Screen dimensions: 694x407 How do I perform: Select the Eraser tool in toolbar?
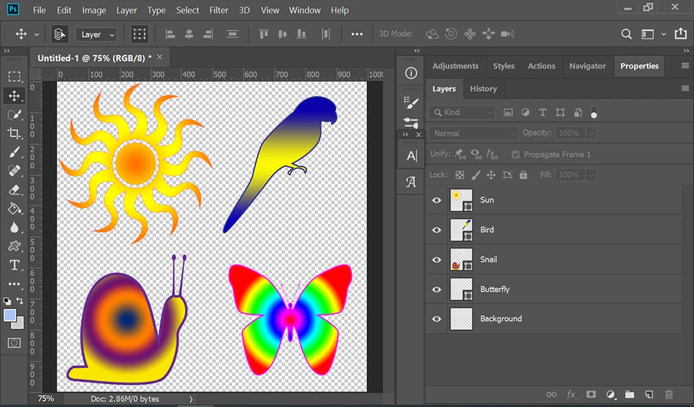[x=14, y=190]
